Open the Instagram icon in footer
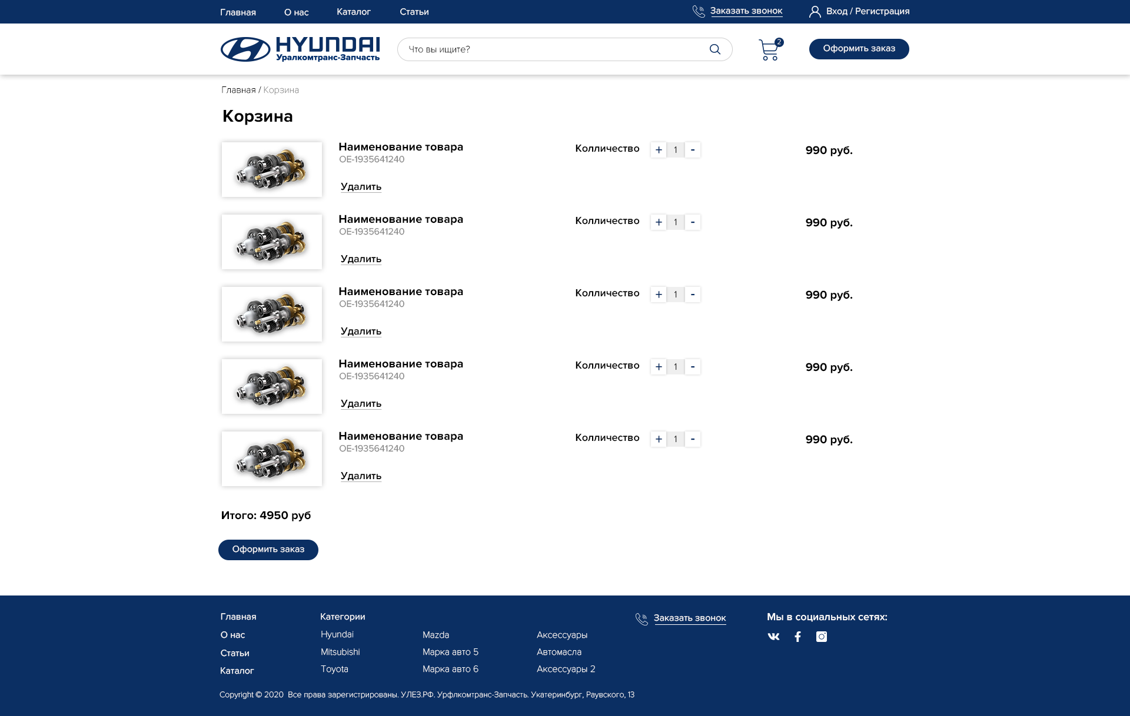Image resolution: width=1130 pixels, height=716 pixels. pos(822,637)
